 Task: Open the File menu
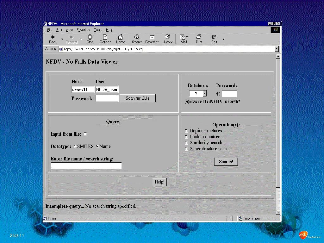[50, 30]
